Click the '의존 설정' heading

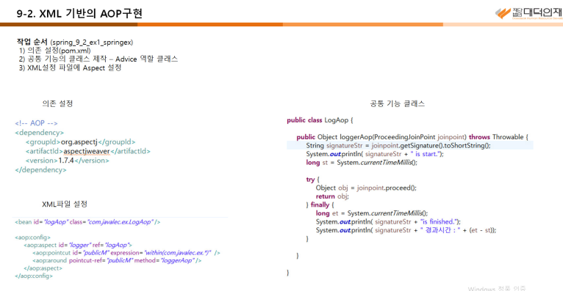click(x=57, y=103)
